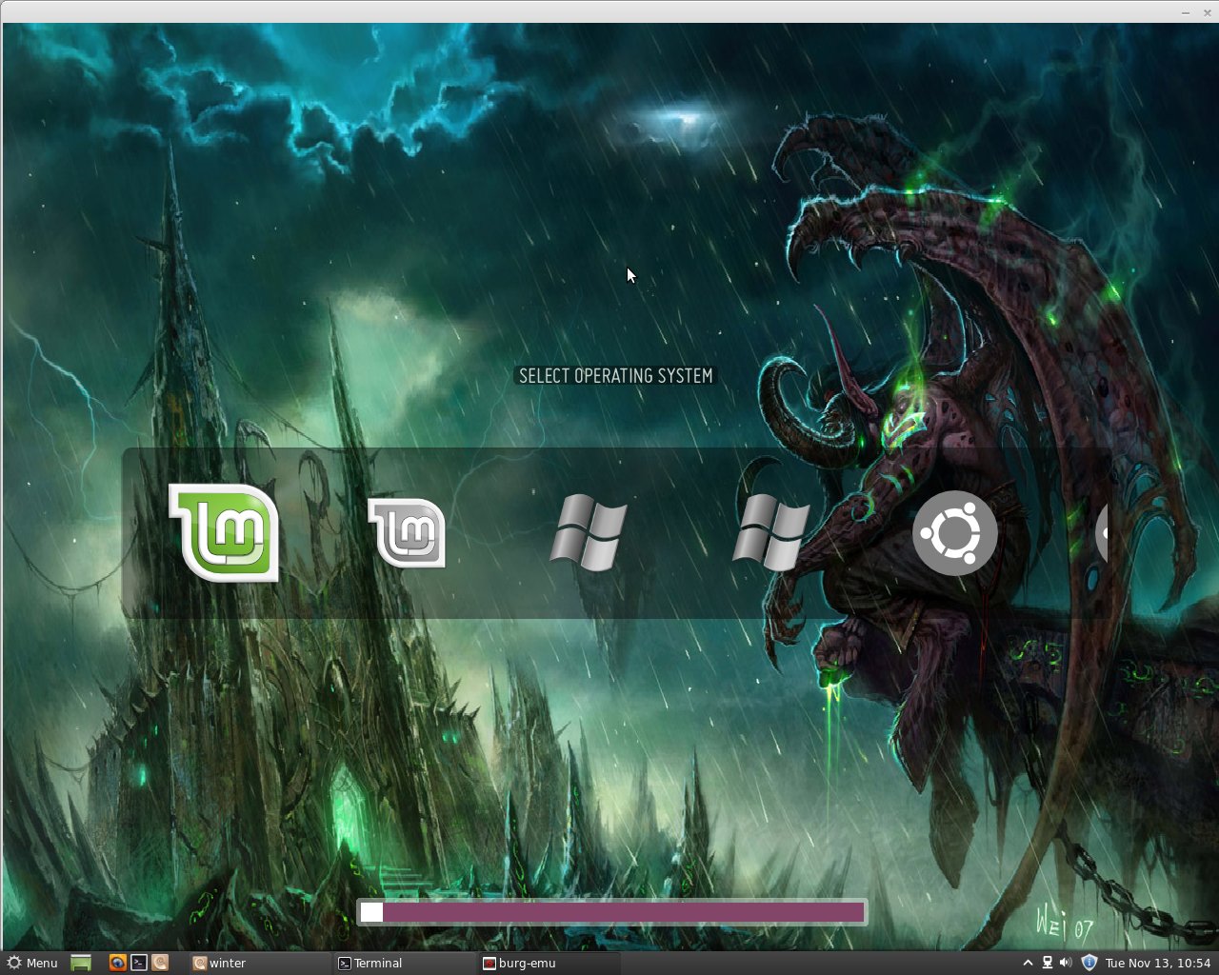The width and height of the screenshot is (1219, 975).
Task: Launch the terminal from the panel launcher
Action: click(x=139, y=963)
